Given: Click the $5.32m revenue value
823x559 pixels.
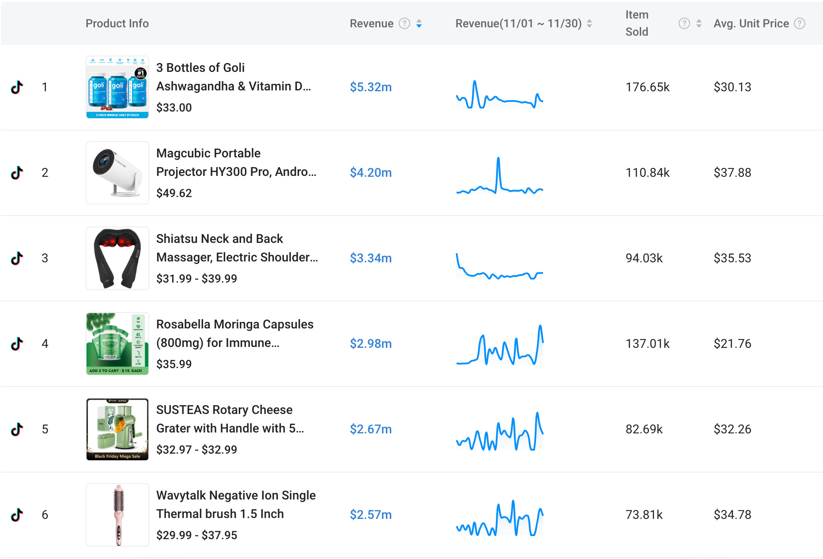Looking at the screenshot, I should point(371,87).
